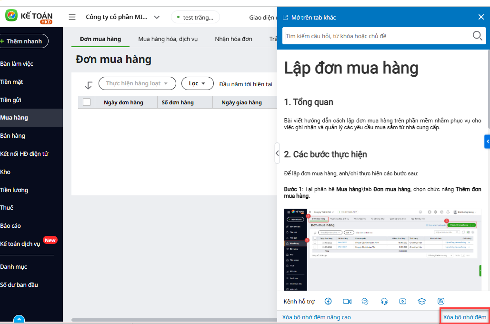Open the Lọc filter dropdown
The height and width of the screenshot is (324, 490).
coord(197,83)
